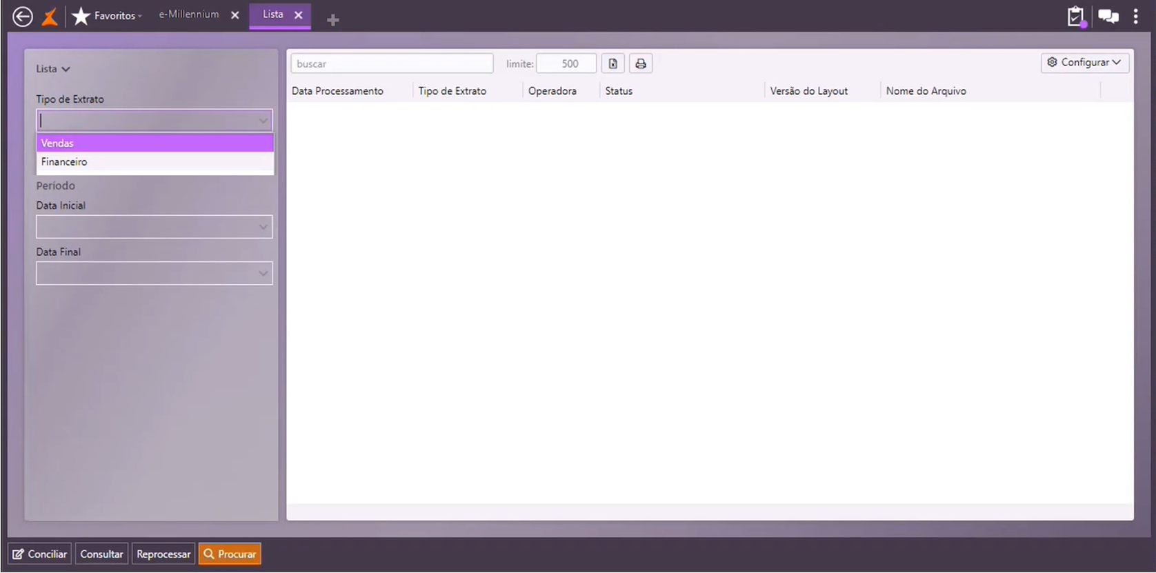Click the Consultar button
This screenshot has width=1156, height=573.
pos(101,554)
